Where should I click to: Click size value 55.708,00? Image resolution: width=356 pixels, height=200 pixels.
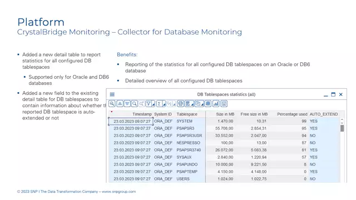click(224, 128)
